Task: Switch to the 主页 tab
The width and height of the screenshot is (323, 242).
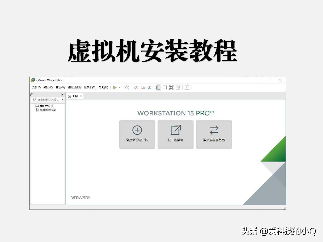Action: point(75,96)
